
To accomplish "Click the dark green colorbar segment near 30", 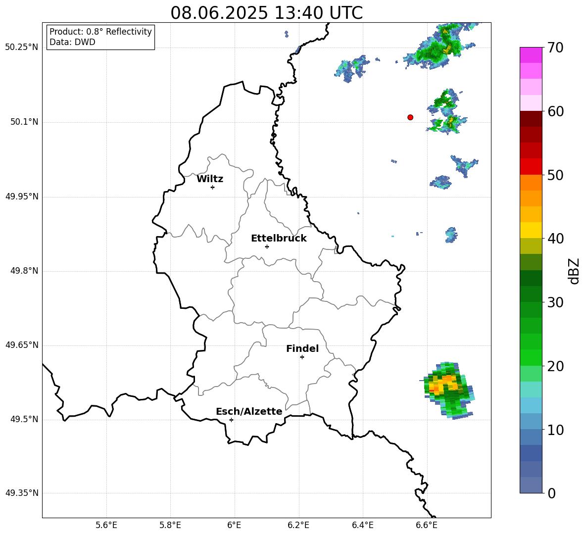I will 531,294.
